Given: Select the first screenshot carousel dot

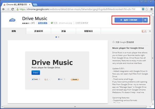Looking at the screenshot, I should 56,37.
